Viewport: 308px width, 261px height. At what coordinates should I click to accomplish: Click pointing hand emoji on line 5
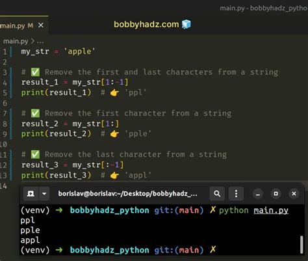(x=114, y=93)
